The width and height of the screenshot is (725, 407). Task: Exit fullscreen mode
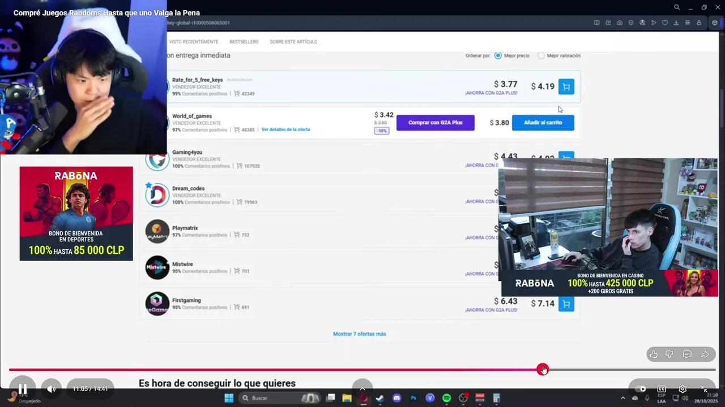[703, 389]
